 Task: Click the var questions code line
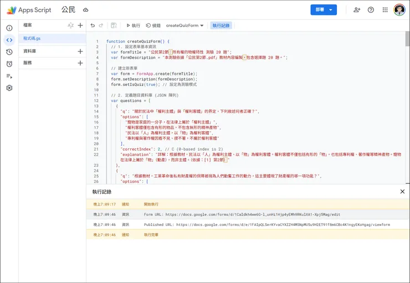coord(130,101)
